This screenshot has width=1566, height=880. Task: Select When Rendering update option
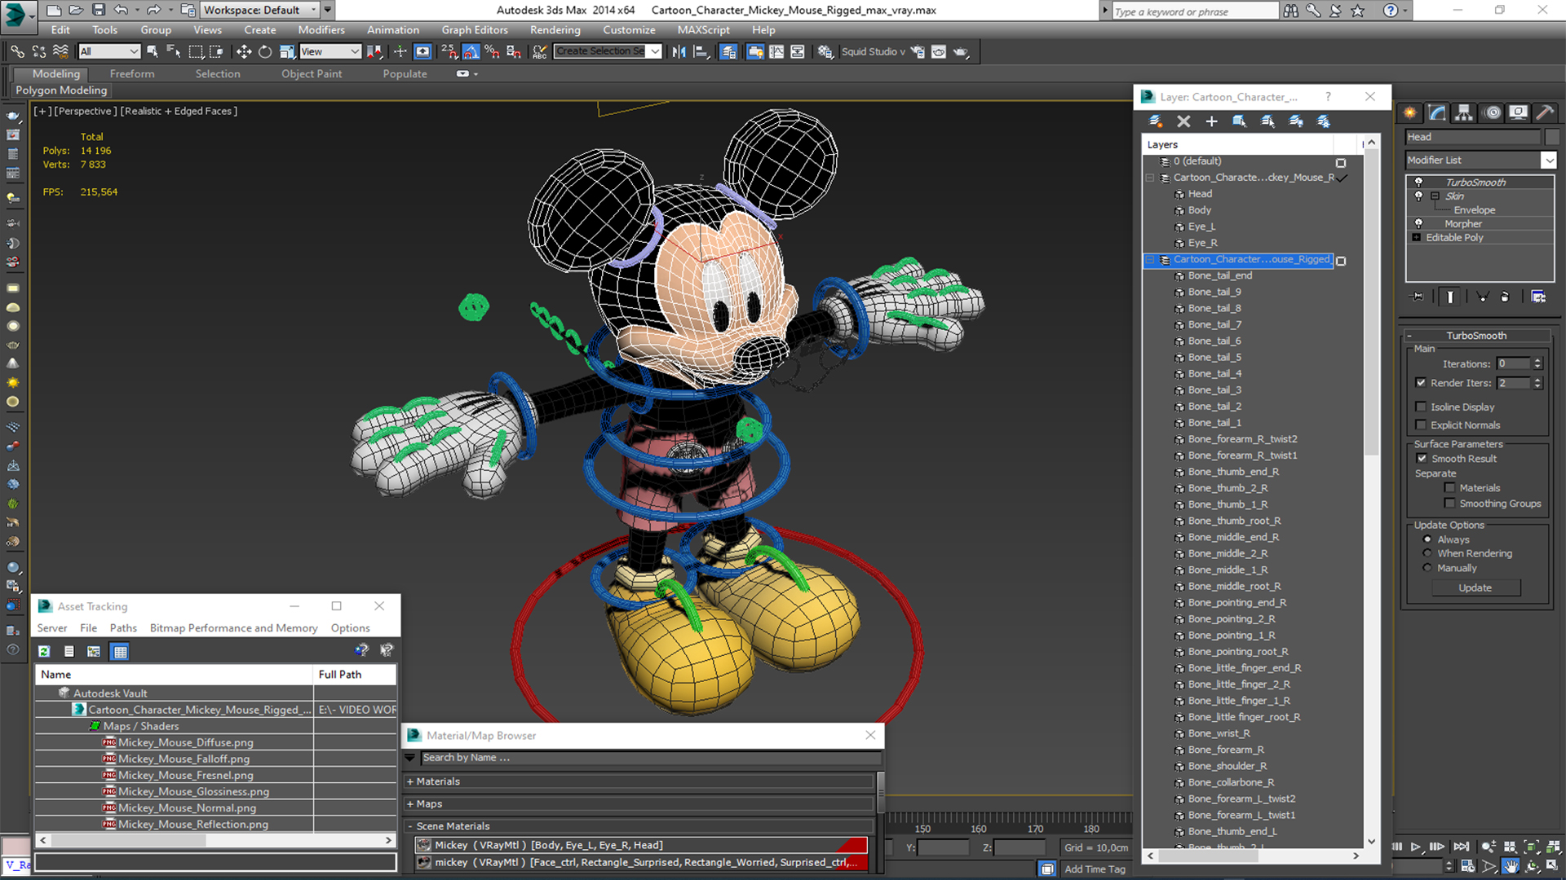[x=1427, y=553]
